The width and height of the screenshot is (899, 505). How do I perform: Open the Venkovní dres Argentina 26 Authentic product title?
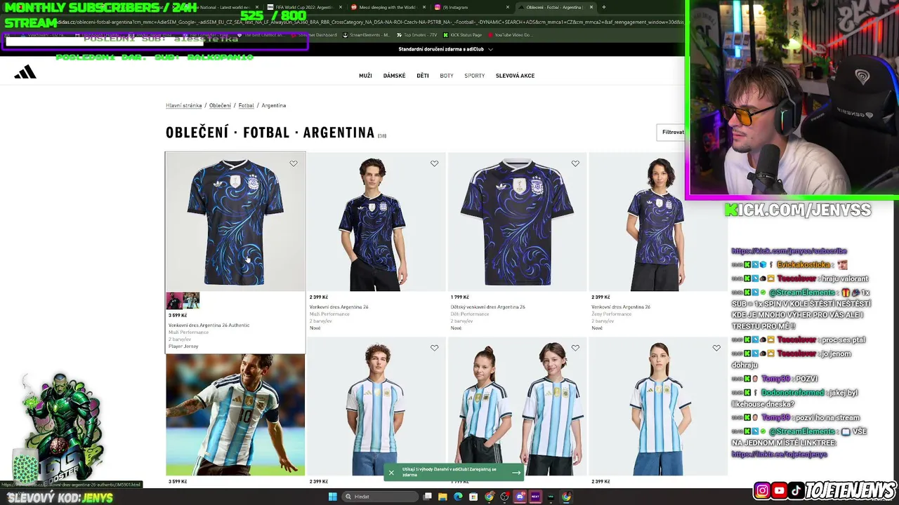[x=209, y=325]
